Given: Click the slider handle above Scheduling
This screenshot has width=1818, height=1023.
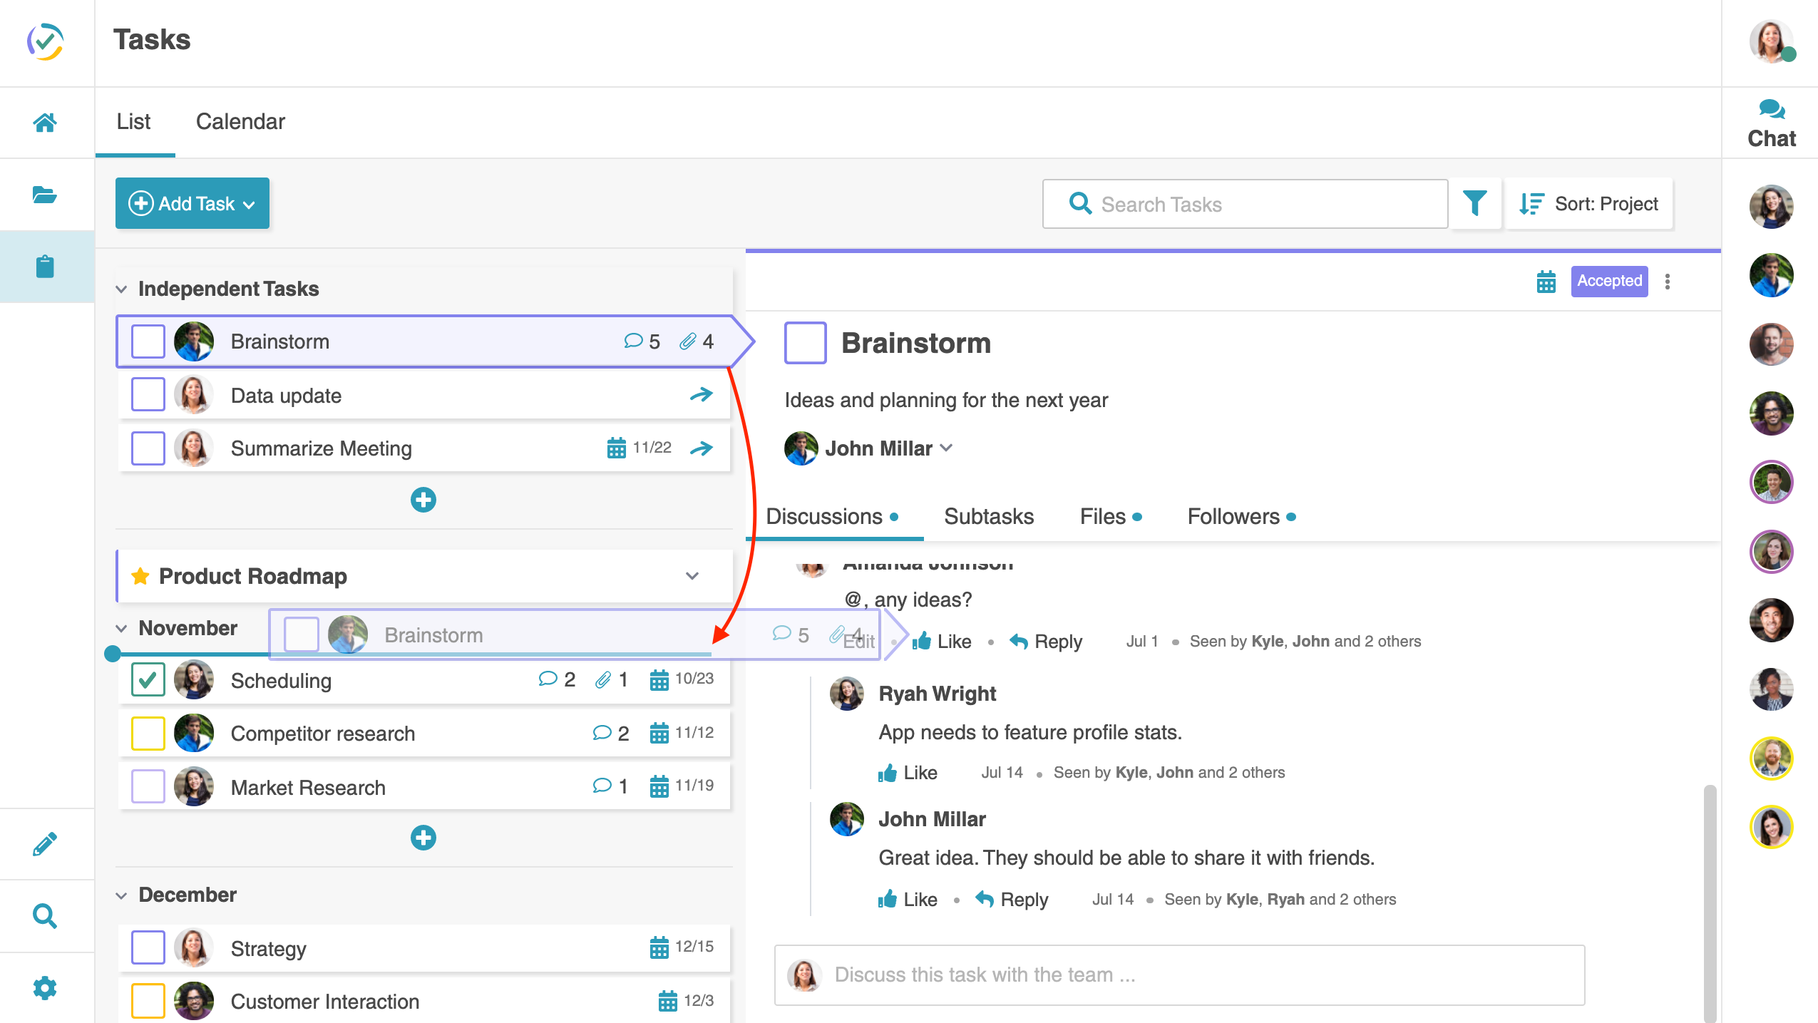Looking at the screenshot, I should (113, 652).
